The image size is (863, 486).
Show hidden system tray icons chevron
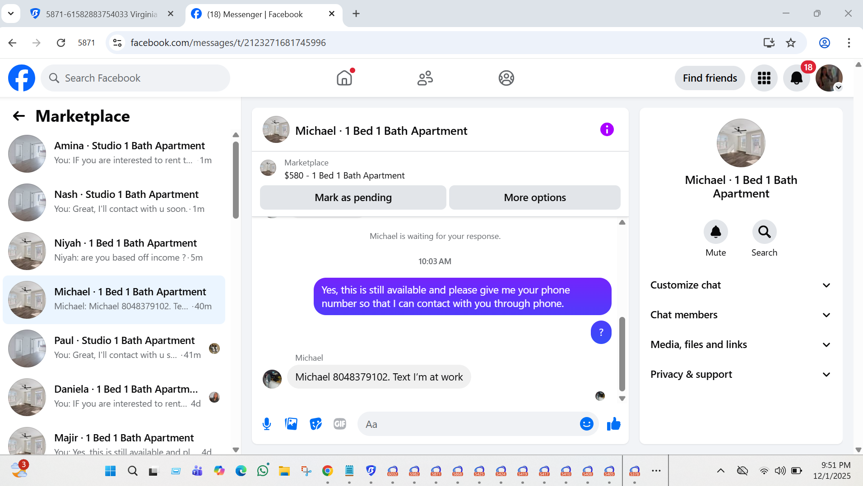click(721, 471)
